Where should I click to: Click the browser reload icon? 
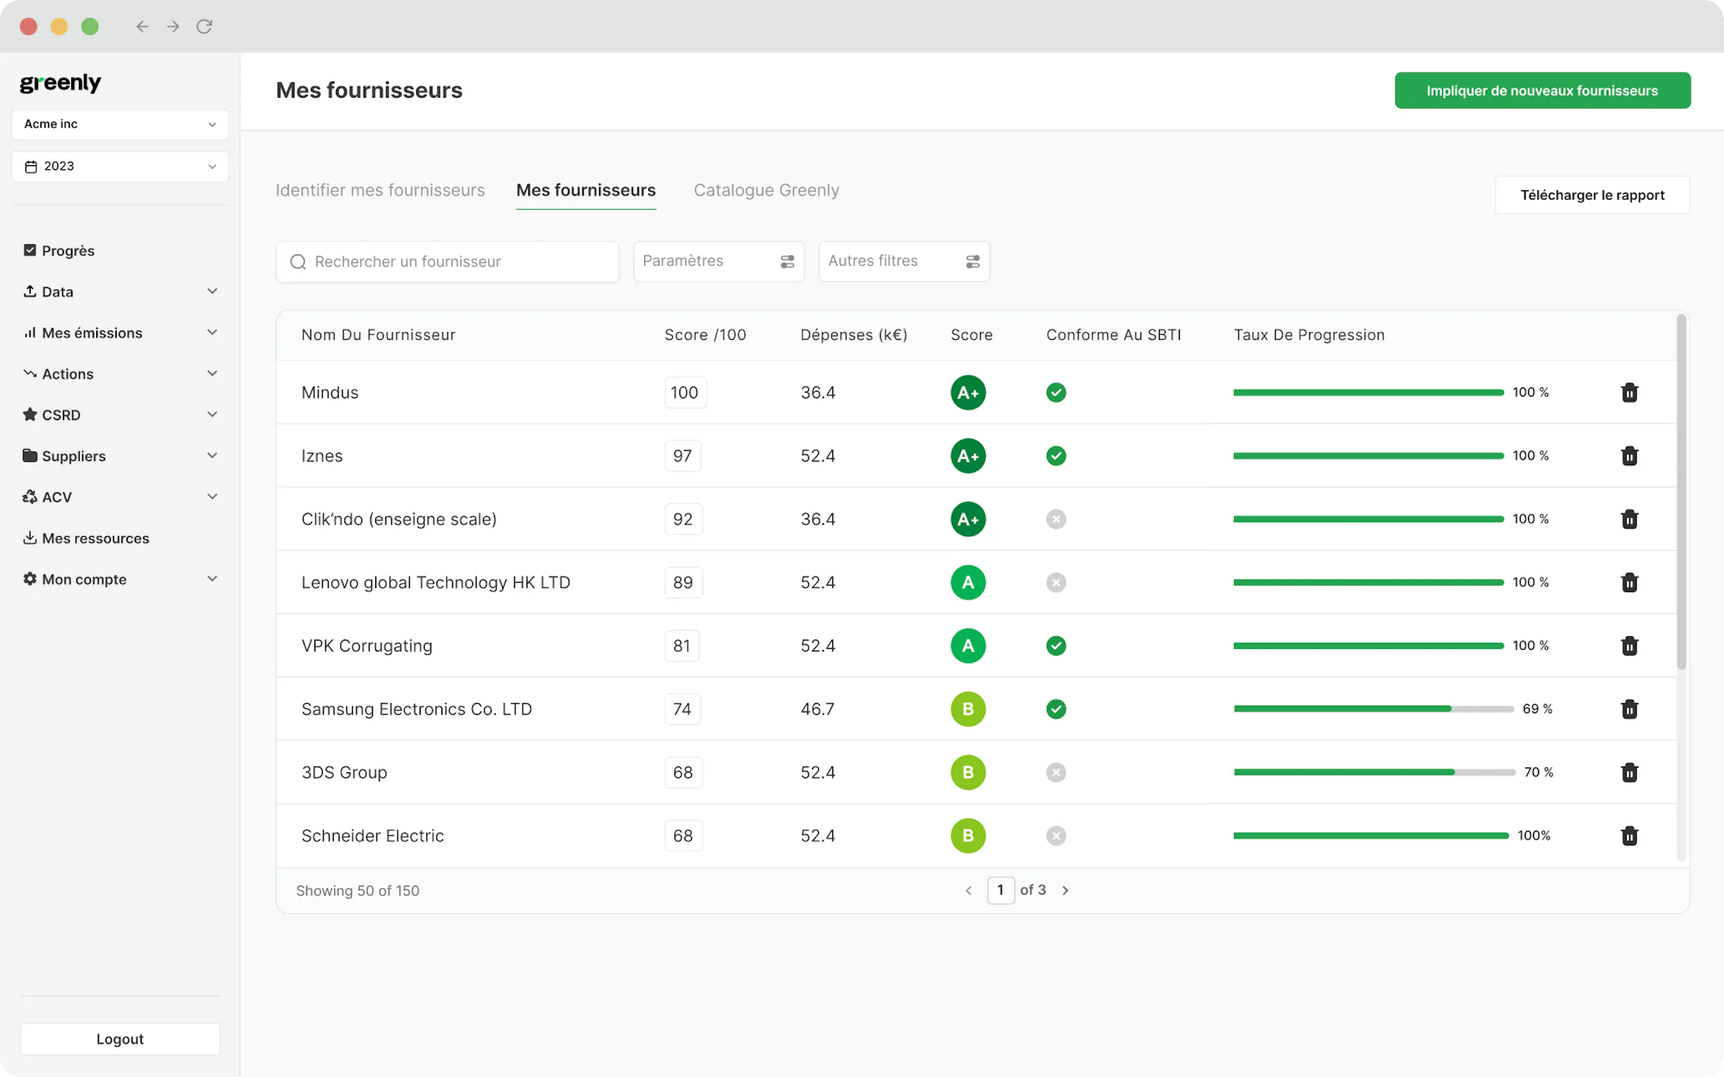pyautogui.click(x=205, y=26)
